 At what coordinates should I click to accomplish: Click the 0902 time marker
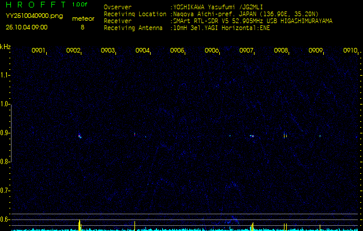coord(73,51)
